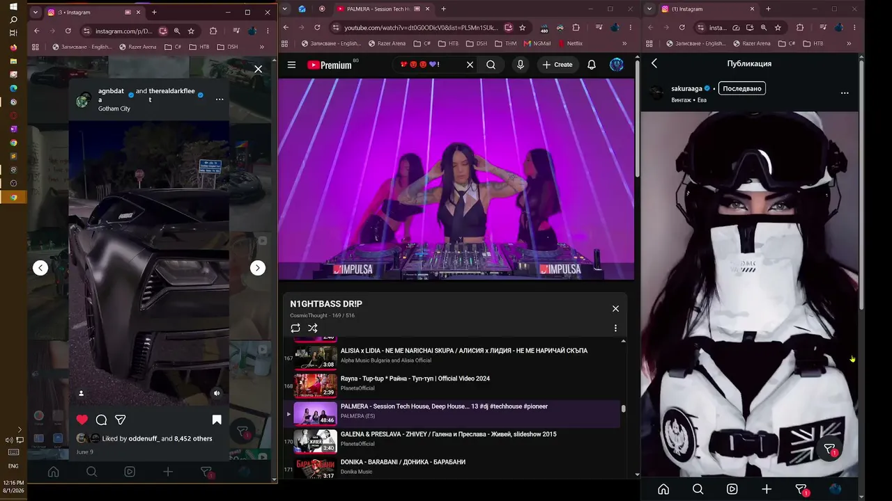Go to YouTube Premium home logo
The height and width of the screenshot is (501, 892).
tap(330, 65)
